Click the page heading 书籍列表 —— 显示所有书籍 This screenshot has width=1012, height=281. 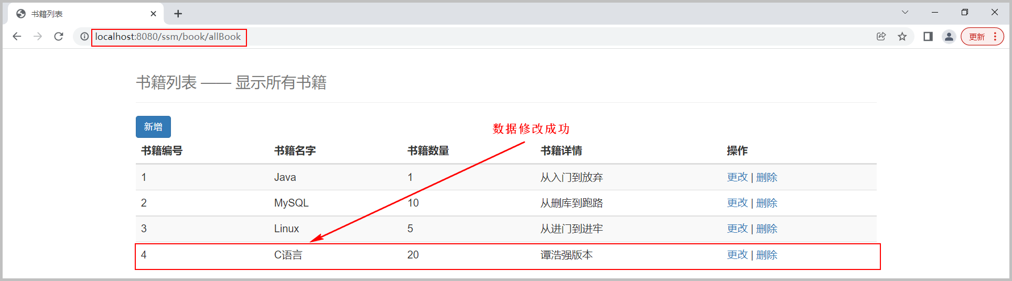(x=231, y=82)
